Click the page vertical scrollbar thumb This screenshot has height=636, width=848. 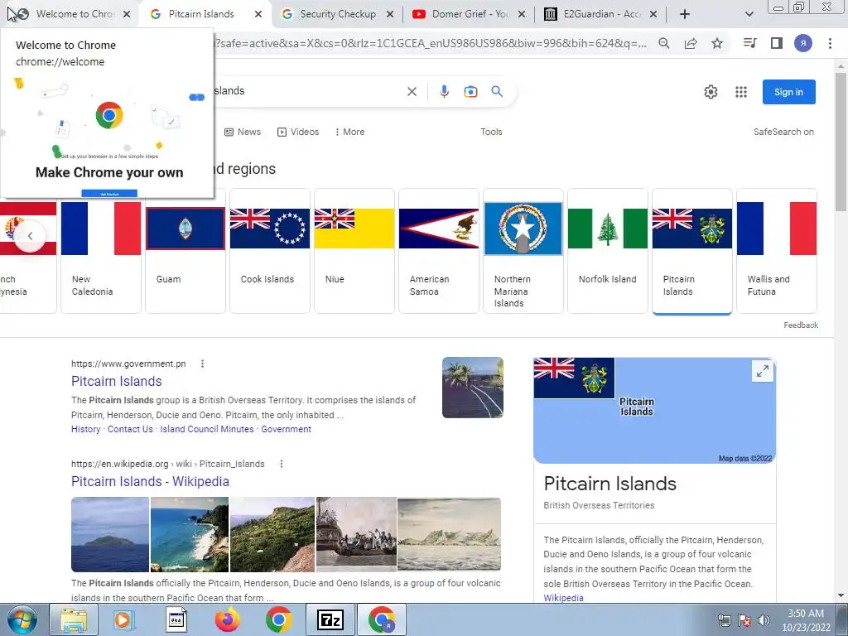[x=841, y=142]
